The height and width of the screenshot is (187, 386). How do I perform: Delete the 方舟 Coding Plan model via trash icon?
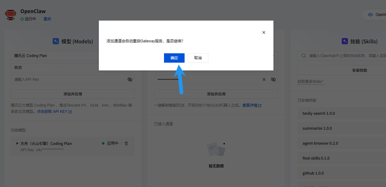[x=126, y=143]
